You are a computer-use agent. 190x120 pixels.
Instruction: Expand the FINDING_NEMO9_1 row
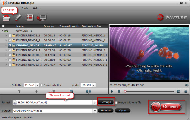click(6, 50)
